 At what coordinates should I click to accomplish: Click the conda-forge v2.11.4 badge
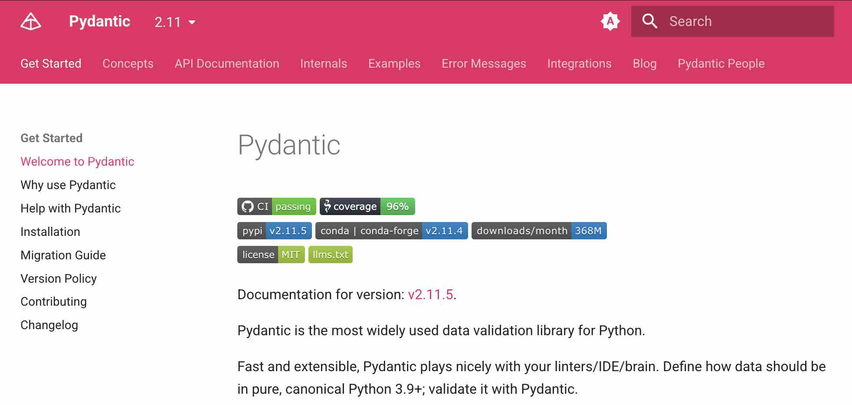point(392,231)
